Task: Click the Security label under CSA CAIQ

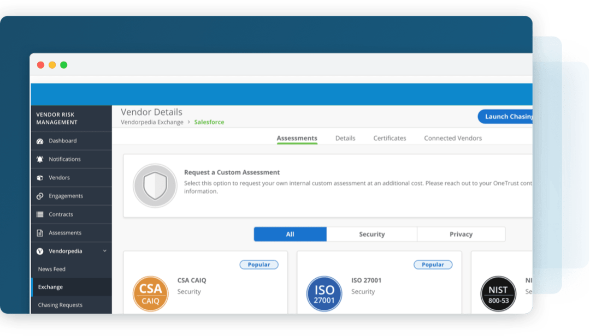Action: (x=189, y=292)
